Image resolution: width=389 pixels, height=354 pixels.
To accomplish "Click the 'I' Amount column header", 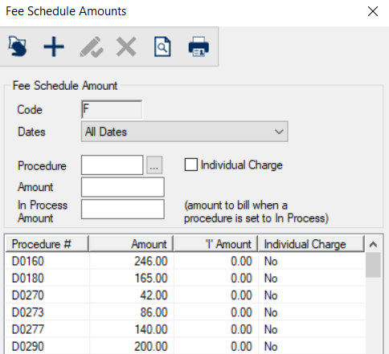I will [215, 244].
